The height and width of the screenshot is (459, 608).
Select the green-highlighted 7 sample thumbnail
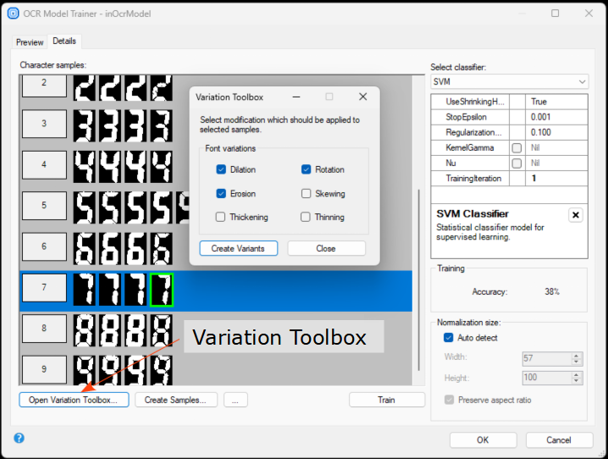tap(161, 290)
